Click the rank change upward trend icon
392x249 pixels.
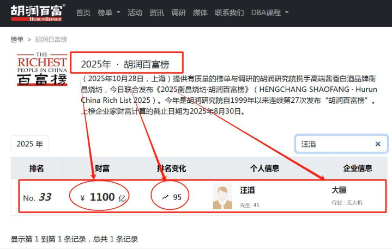click(165, 197)
